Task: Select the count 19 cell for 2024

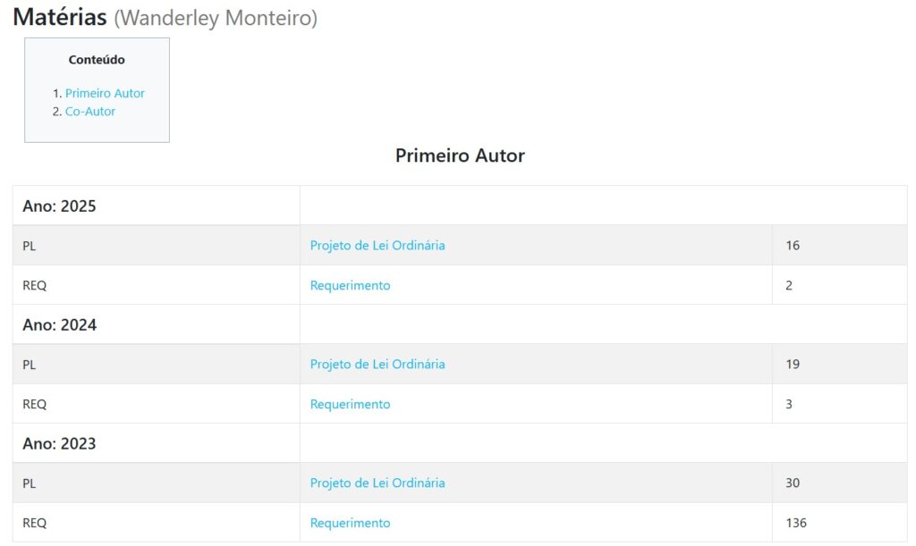Action: pos(793,364)
